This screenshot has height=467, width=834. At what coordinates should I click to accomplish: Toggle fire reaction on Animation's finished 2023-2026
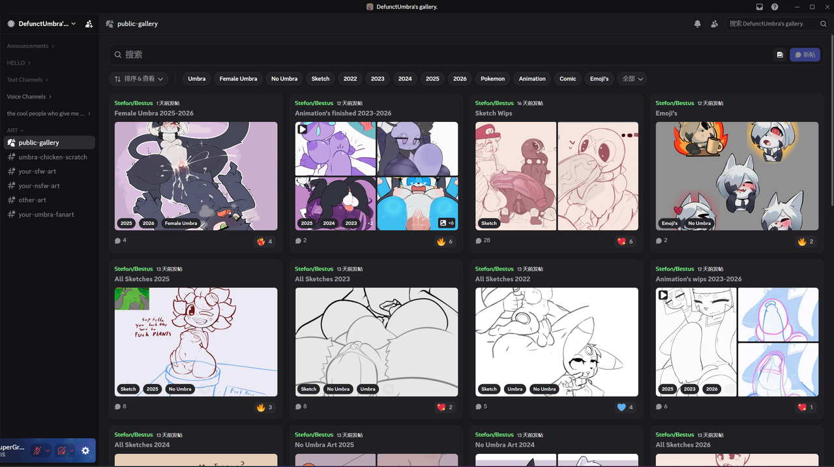pos(445,241)
